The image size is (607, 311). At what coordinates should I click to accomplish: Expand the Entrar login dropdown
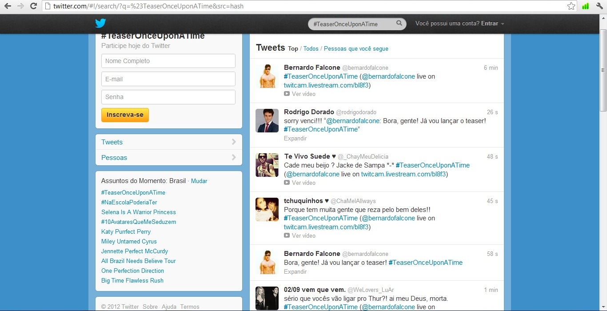click(x=492, y=24)
